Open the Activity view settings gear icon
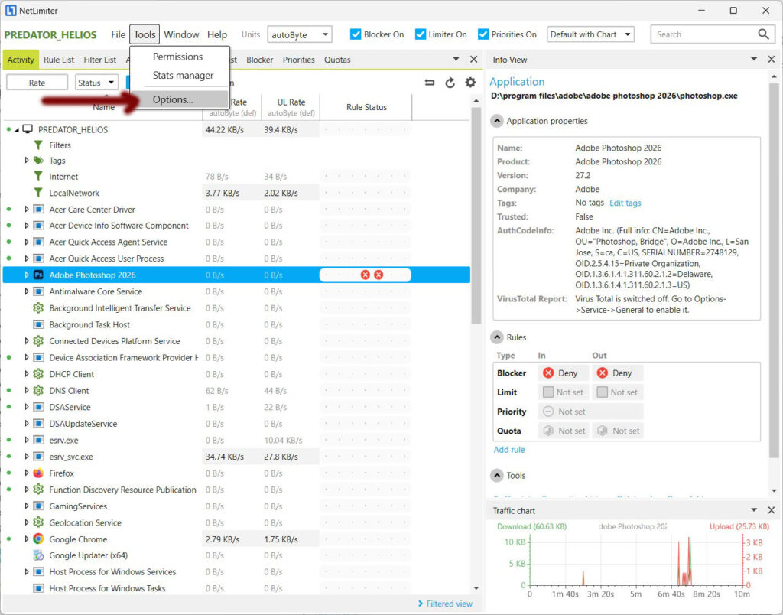 470,83
